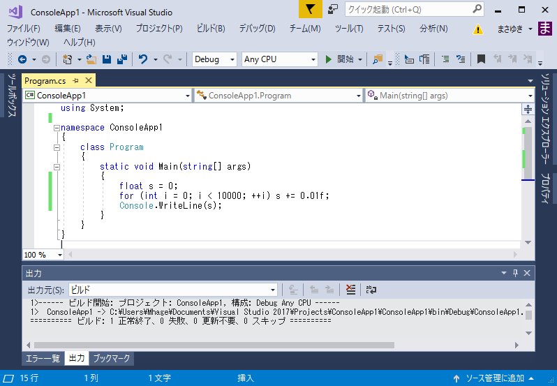
Task: Pin the Program.cs tab
Action: 75,81
